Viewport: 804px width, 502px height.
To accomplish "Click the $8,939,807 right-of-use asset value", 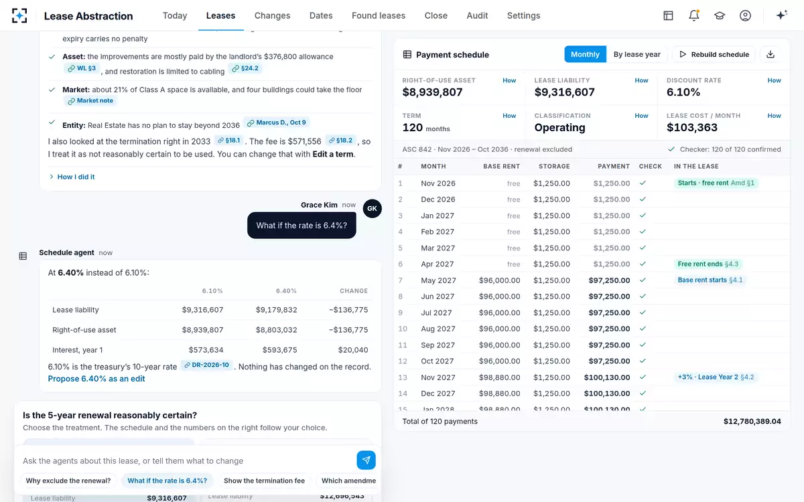I will point(432,92).
